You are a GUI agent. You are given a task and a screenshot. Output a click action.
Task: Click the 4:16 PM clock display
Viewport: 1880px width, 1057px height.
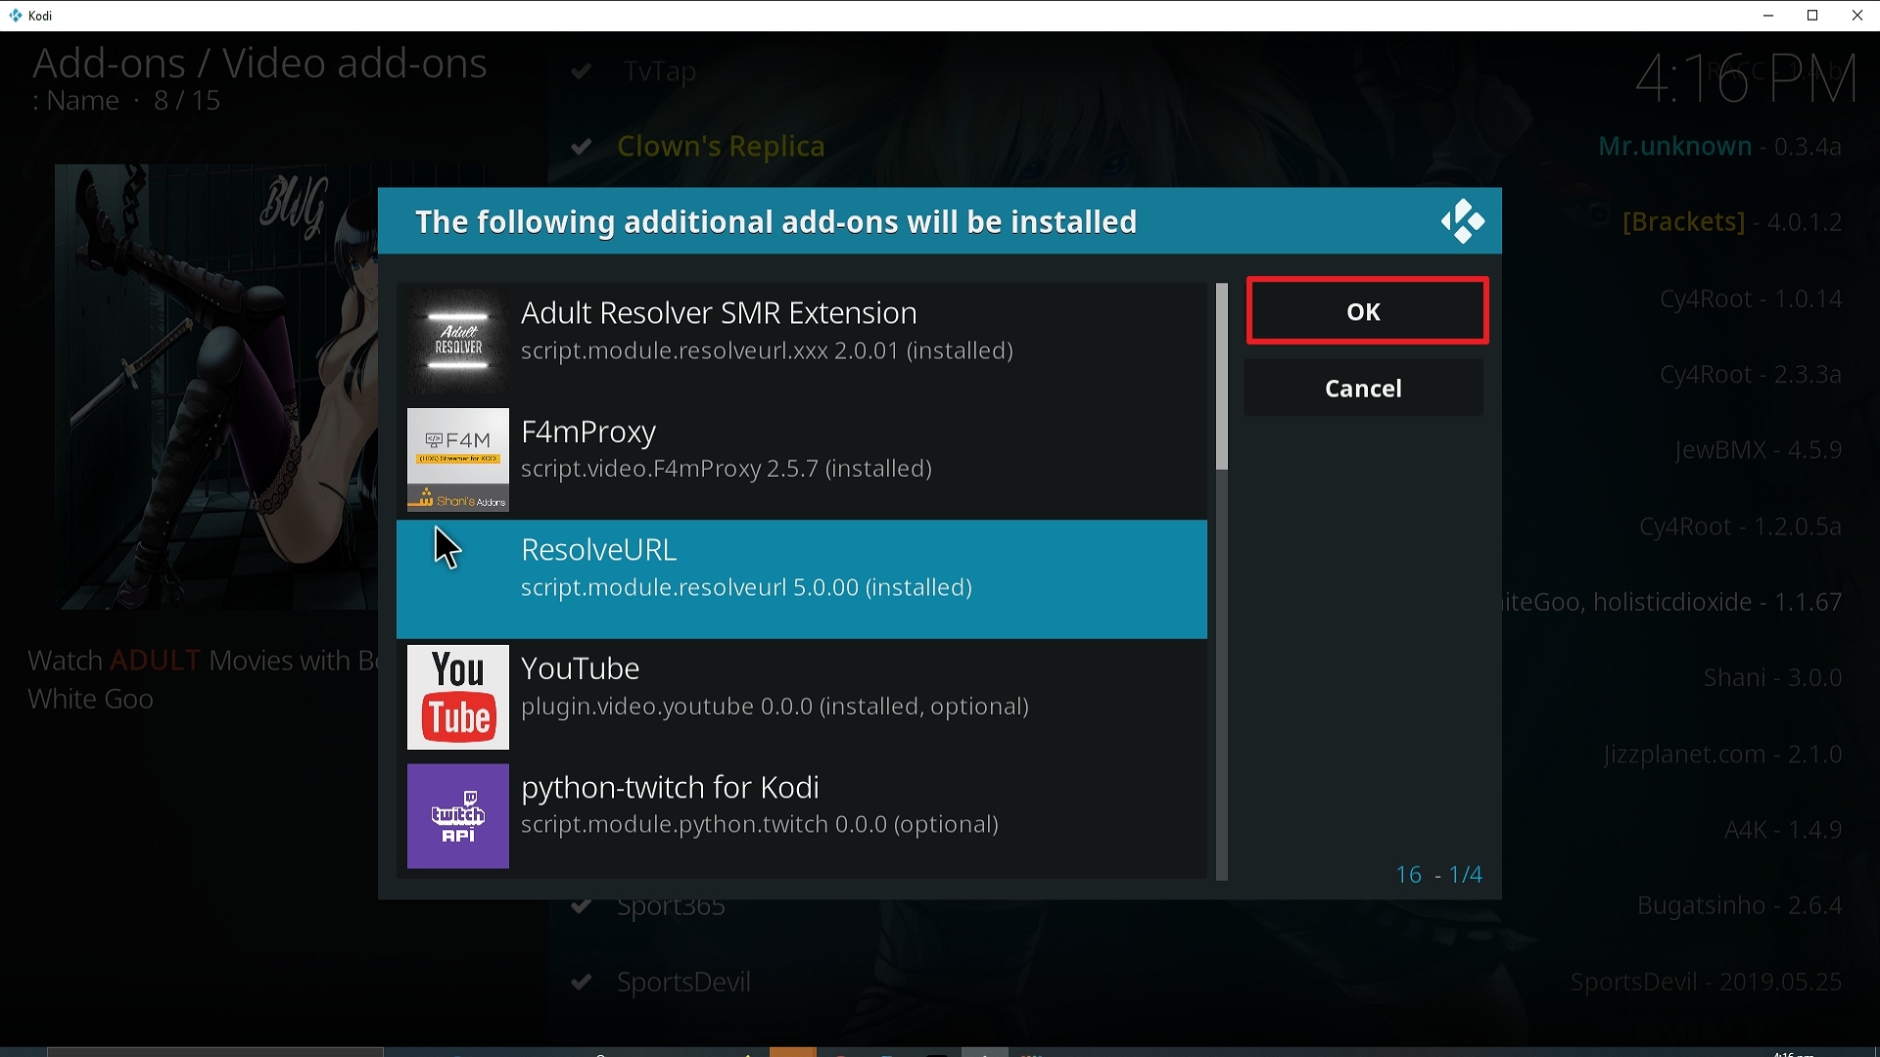[1746, 78]
